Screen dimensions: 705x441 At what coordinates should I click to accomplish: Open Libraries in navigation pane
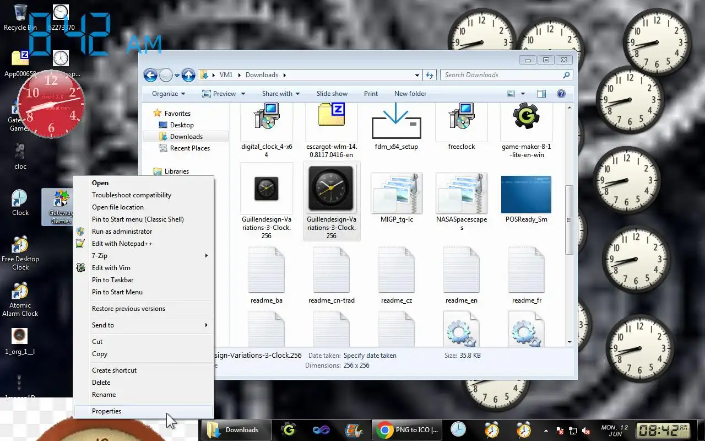click(x=176, y=171)
